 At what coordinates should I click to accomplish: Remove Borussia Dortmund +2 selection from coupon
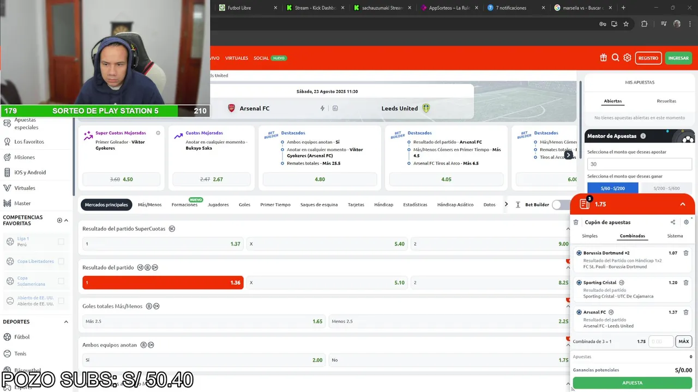686,253
